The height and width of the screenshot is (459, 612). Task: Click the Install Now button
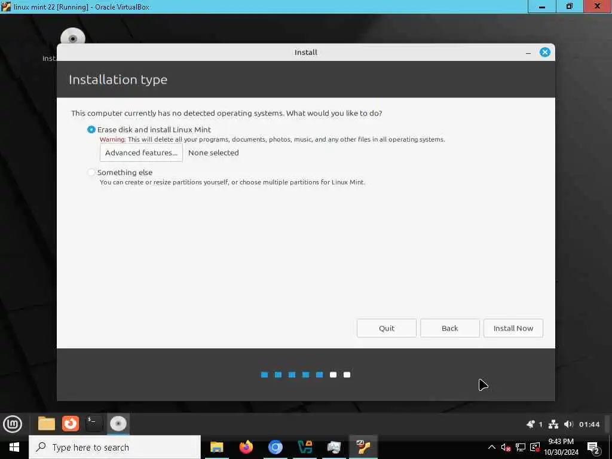pyautogui.click(x=513, y=328)
